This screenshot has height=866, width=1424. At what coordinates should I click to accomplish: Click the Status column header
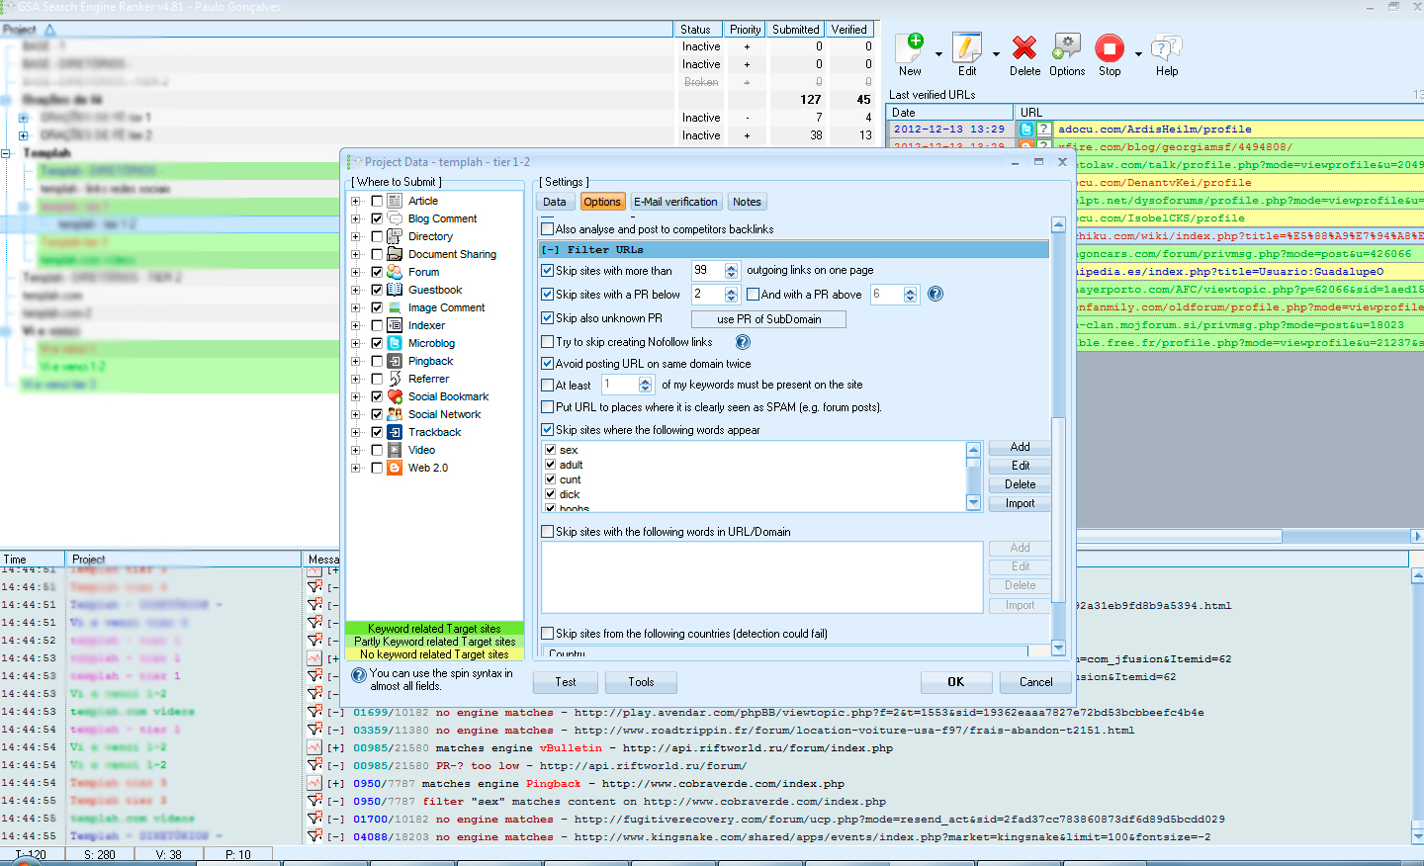700,30
